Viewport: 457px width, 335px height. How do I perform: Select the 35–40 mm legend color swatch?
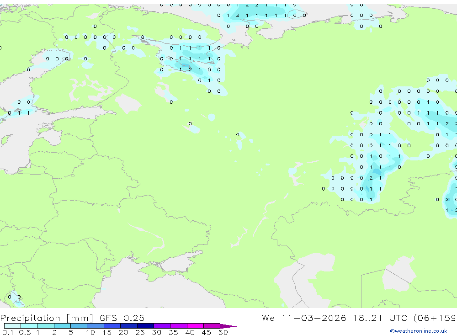click(x=179, y=326)
